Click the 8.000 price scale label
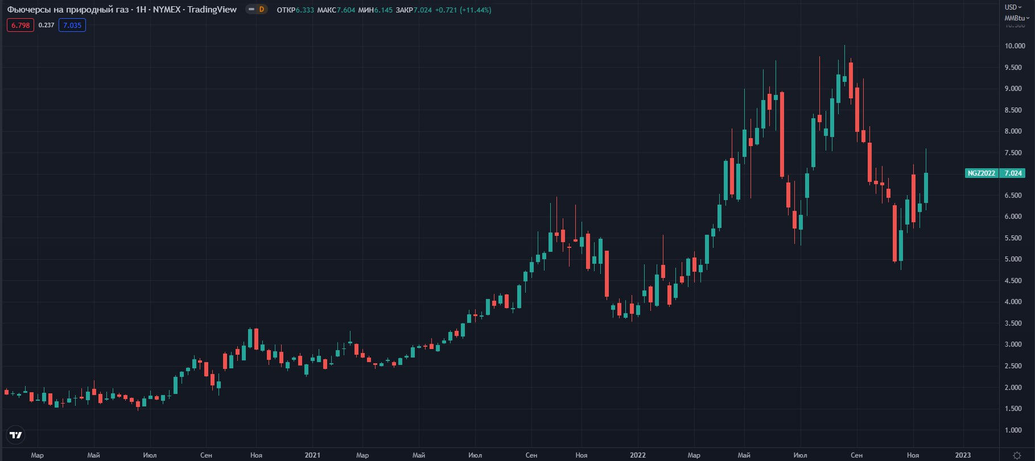This screenshot has height=461, width=1035. [x=1013, y=131]
